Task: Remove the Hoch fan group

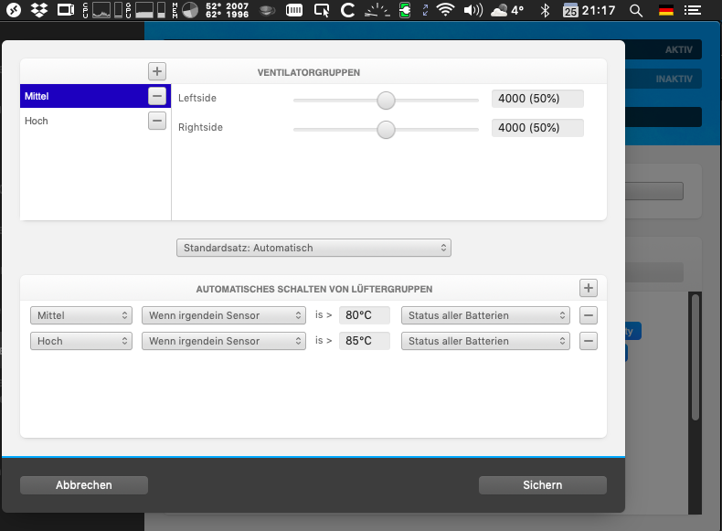Action: pos(157,122)
